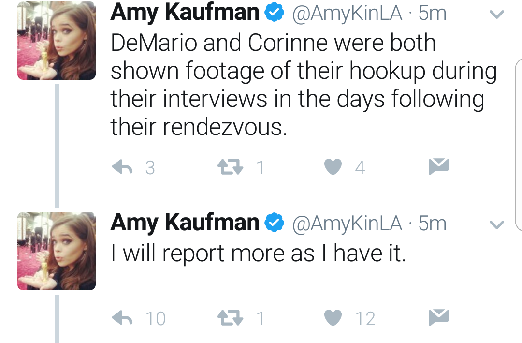Reply to 'I will report more' tweet
The width and height of the screenshot is (522, 343).
point(122,318)
